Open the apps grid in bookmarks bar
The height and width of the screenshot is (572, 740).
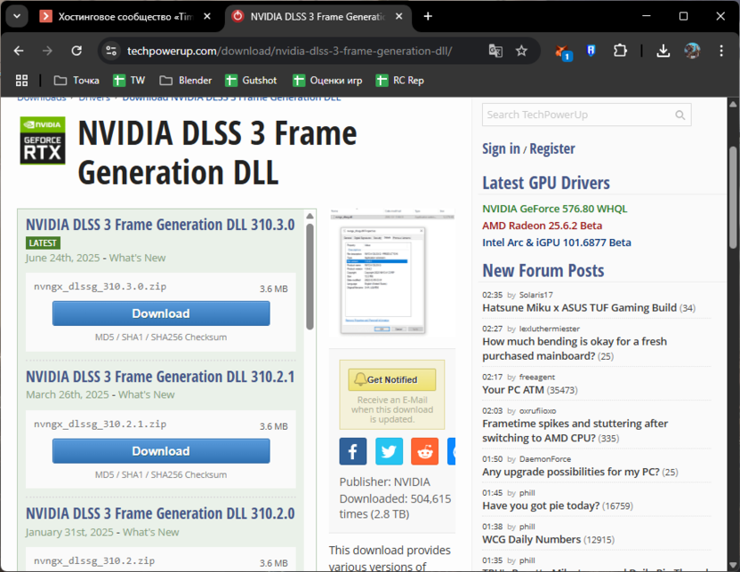[x=21, y=81]
